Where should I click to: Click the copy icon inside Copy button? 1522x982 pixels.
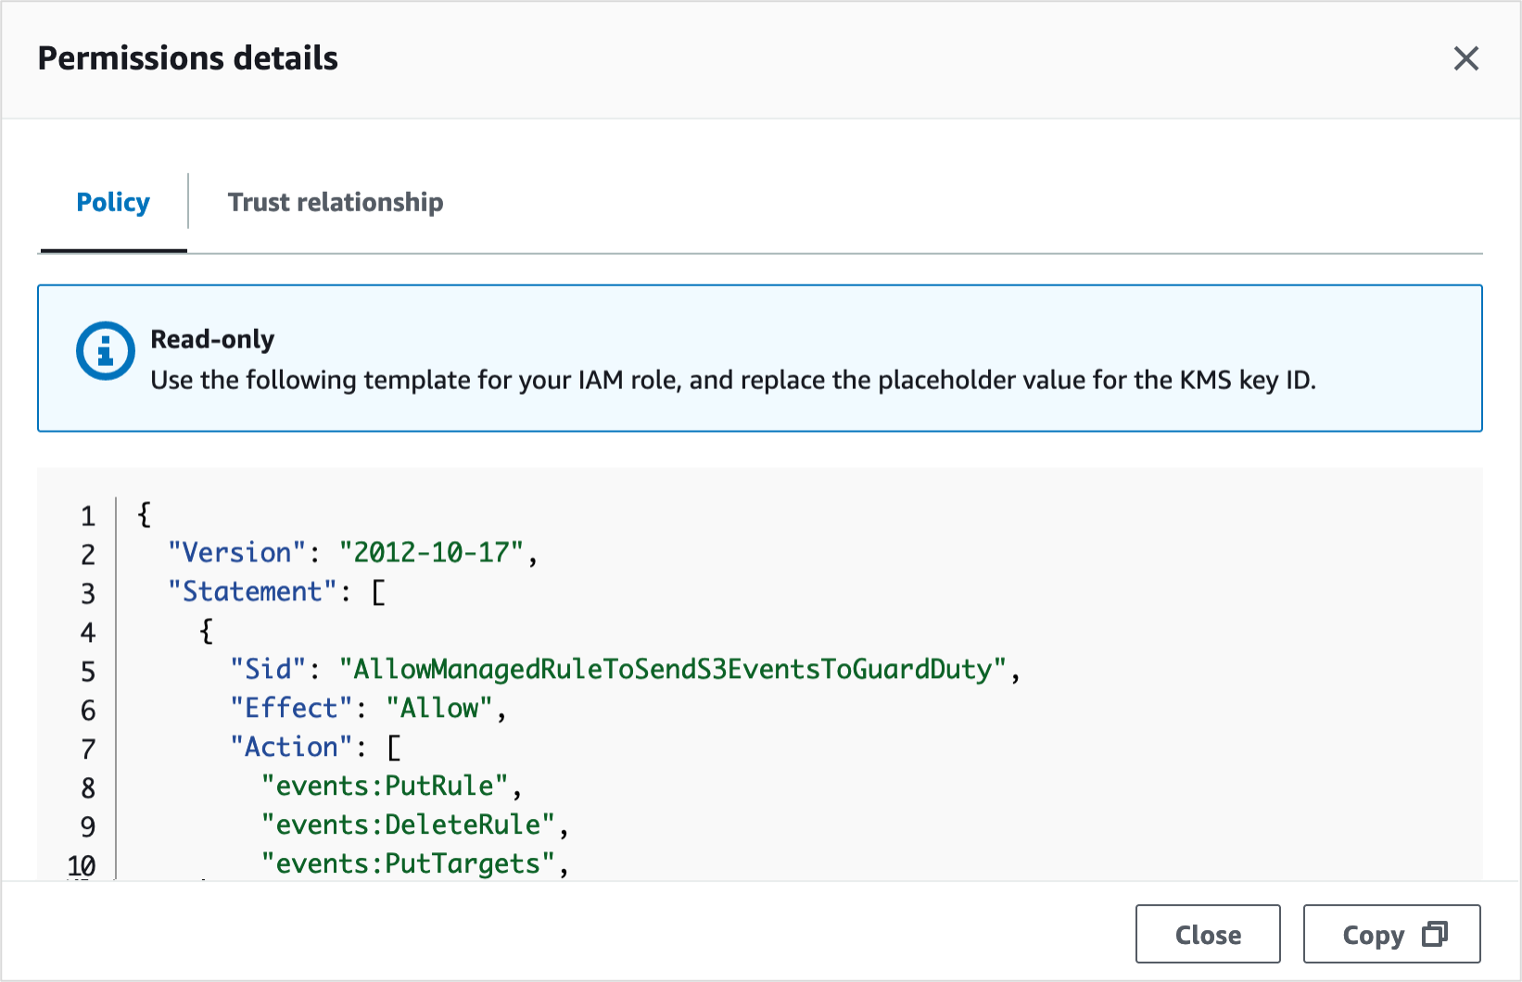pyautogui.click(x=1434, y=934)
